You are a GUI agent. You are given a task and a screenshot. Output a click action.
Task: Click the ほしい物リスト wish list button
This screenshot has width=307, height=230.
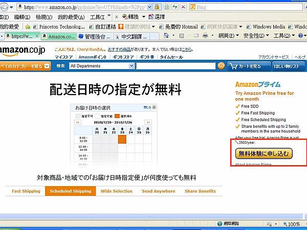point(288,66)
